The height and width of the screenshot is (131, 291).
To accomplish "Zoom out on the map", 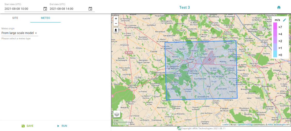I will click(x=116, y=23).
